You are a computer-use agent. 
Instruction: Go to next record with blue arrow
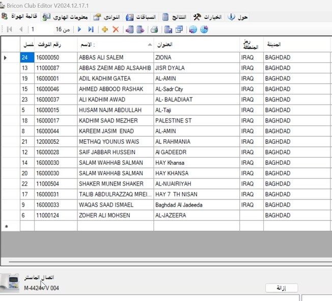click(x=79, y=30)
